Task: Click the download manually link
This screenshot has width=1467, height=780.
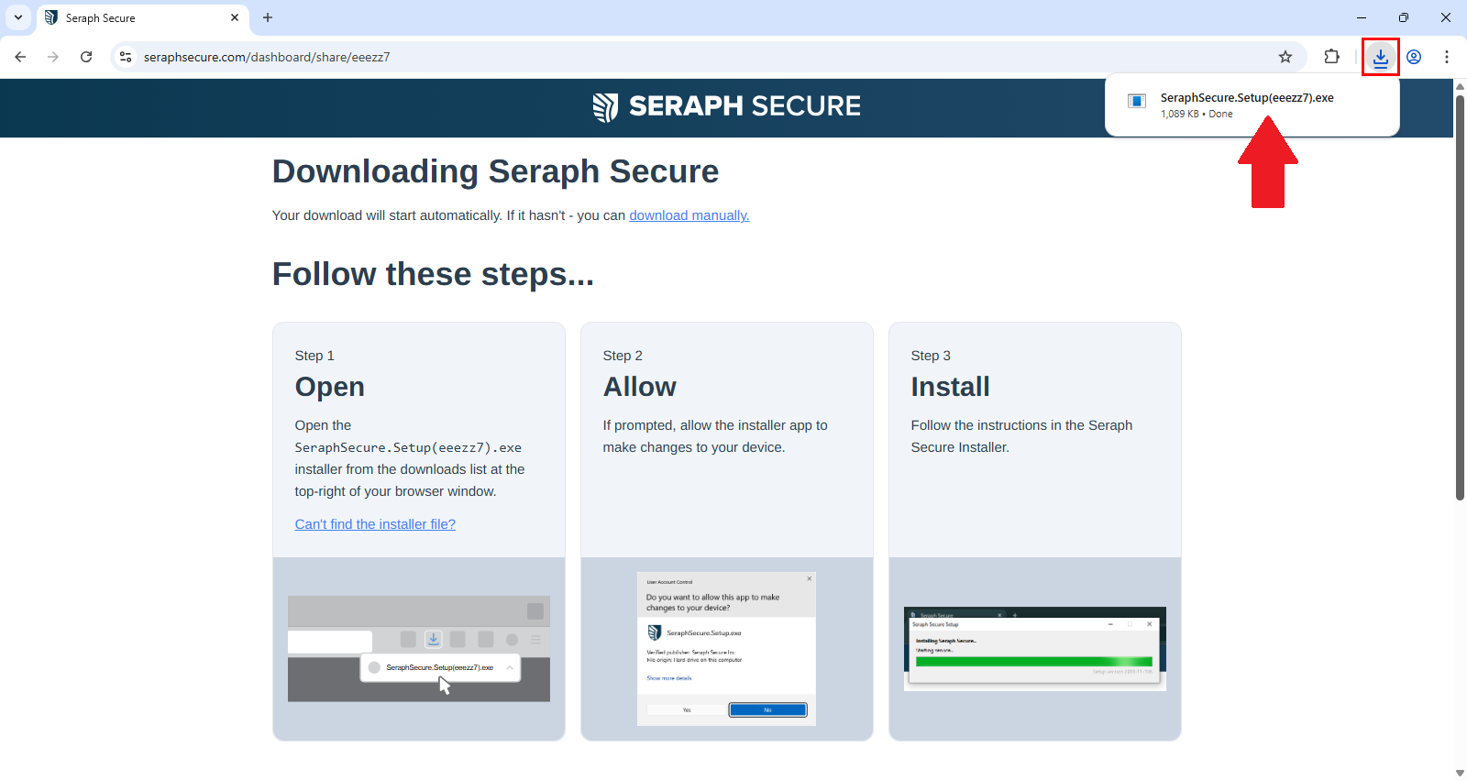Action: [x=689, y=215]
